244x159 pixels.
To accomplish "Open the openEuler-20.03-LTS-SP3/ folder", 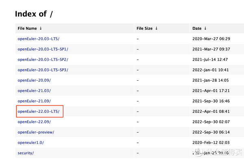I will [43, 70].
